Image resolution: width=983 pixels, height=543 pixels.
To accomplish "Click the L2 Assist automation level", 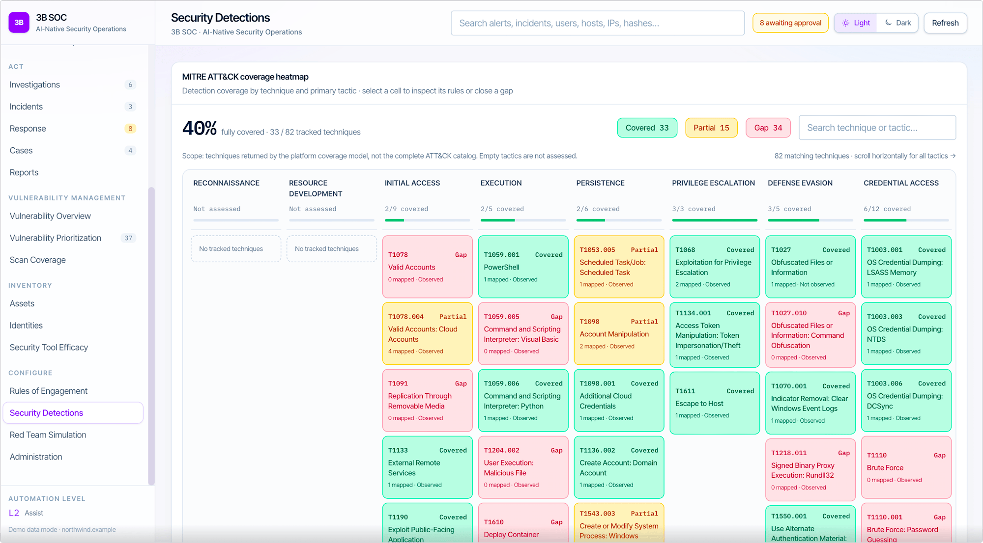I will tap(26, 513).
